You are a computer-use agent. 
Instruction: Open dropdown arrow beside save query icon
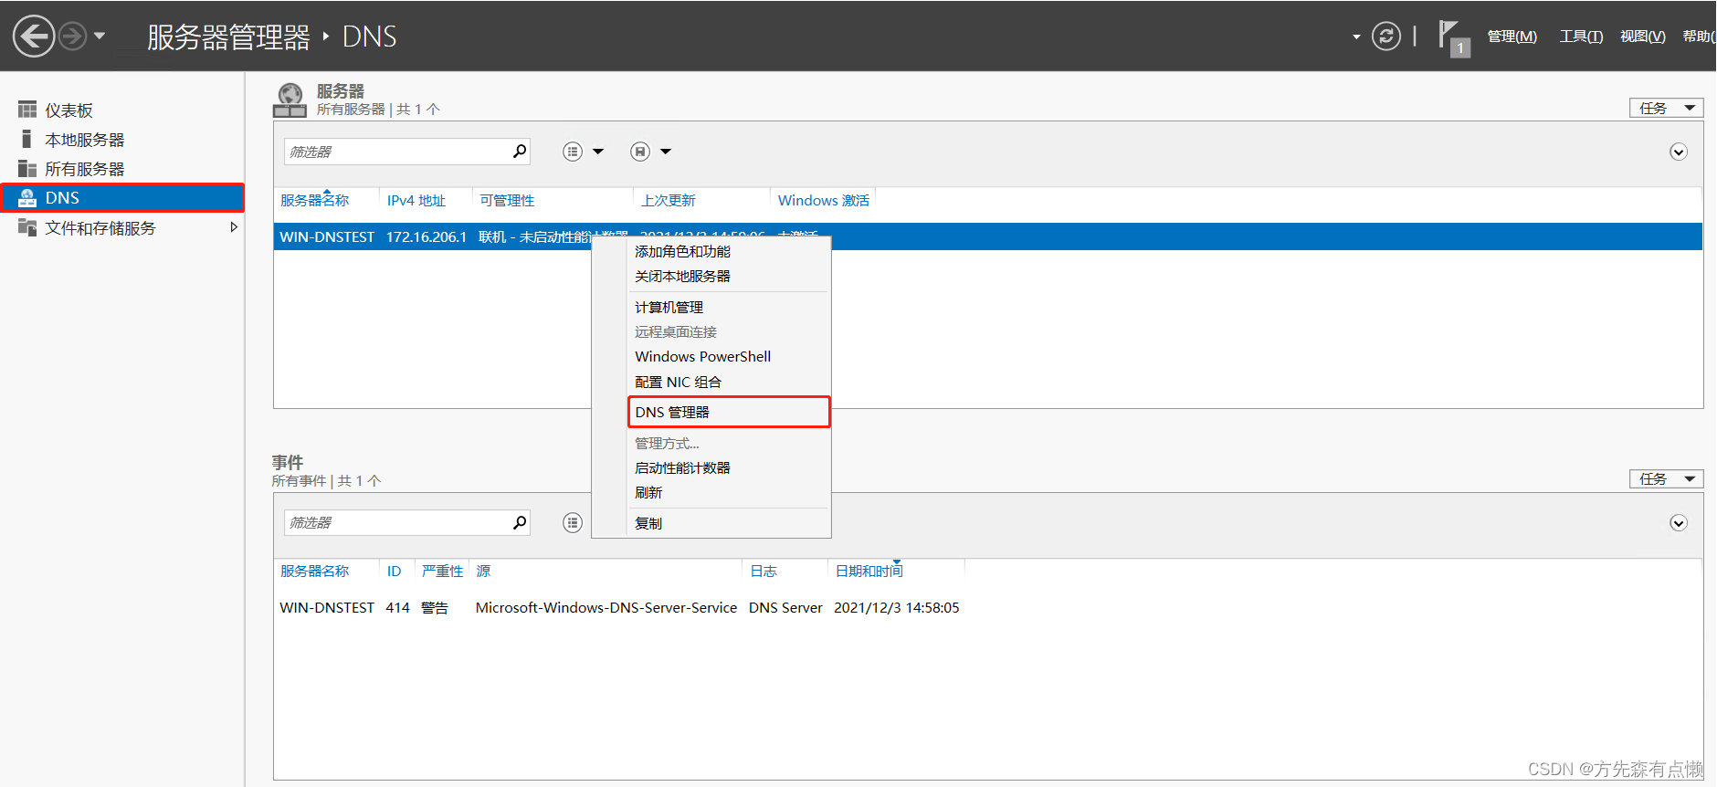click(666, 152)
